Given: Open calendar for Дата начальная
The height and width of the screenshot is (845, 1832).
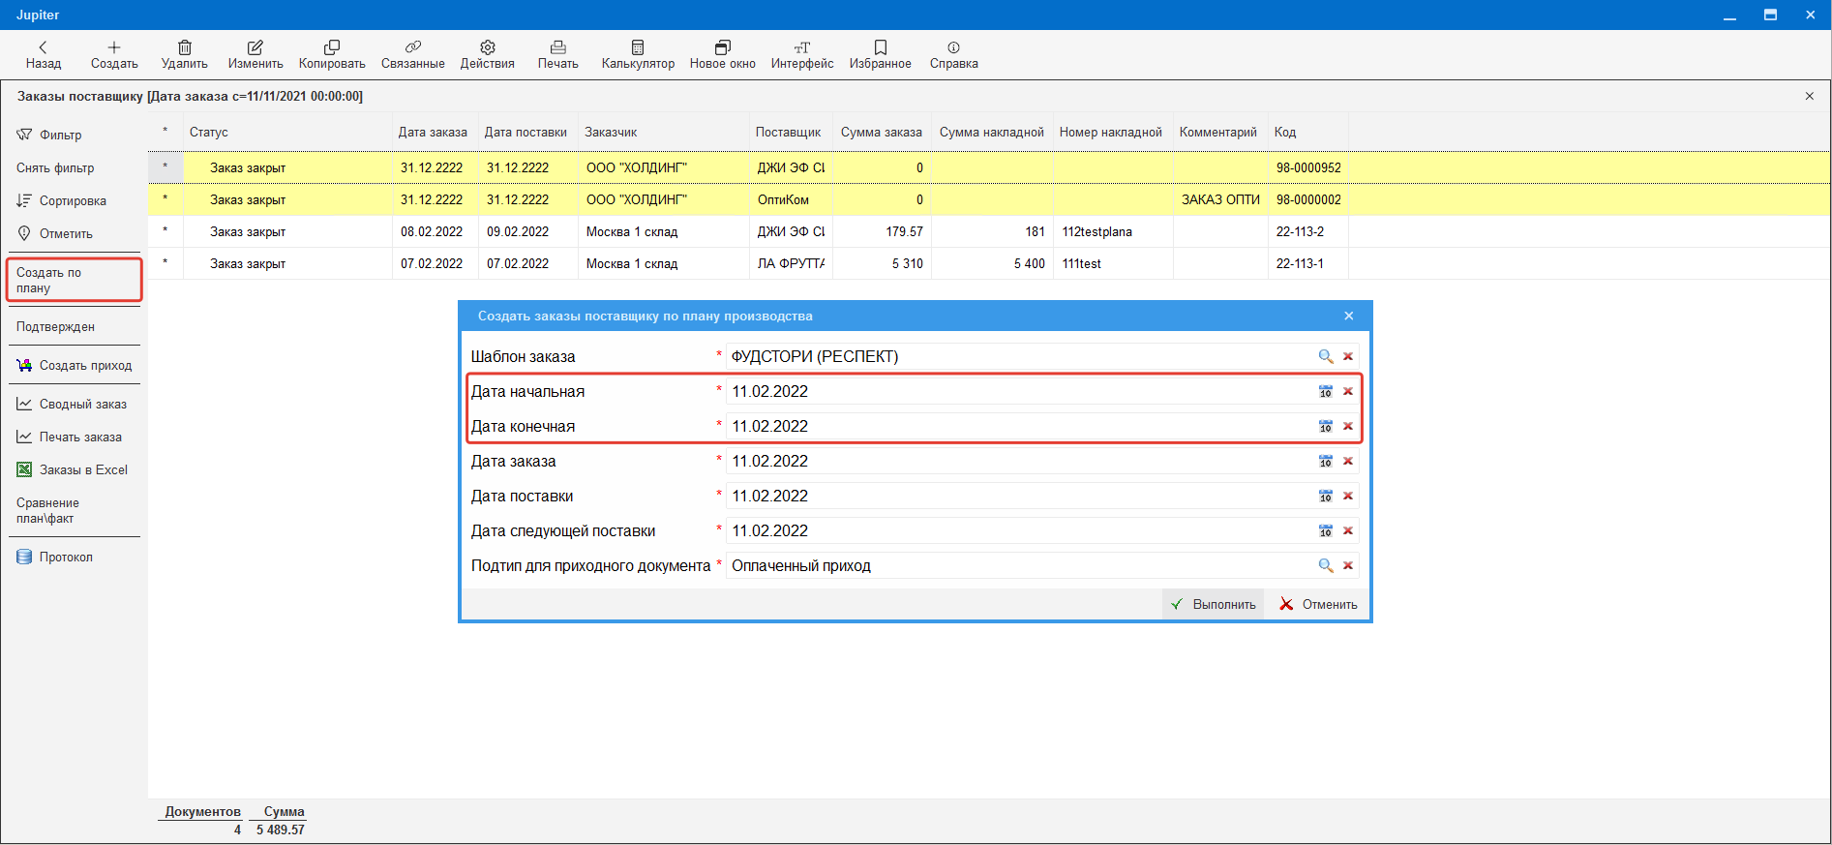Looking at the screenshot, I should pyautogui.click(x=1326, y=391).
